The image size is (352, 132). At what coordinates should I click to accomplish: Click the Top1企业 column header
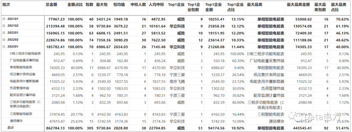[176, 5]
